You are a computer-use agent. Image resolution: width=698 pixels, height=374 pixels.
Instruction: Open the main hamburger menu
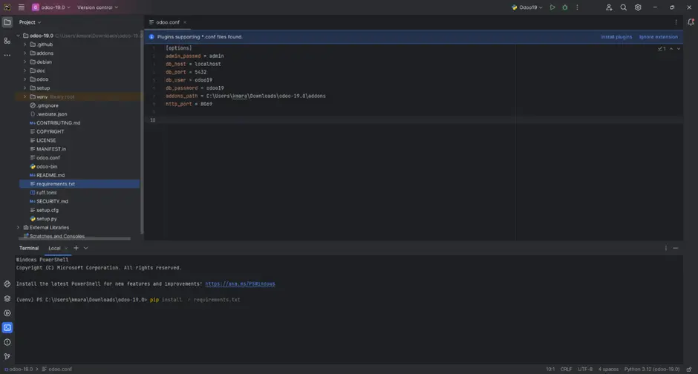(21, 7)
